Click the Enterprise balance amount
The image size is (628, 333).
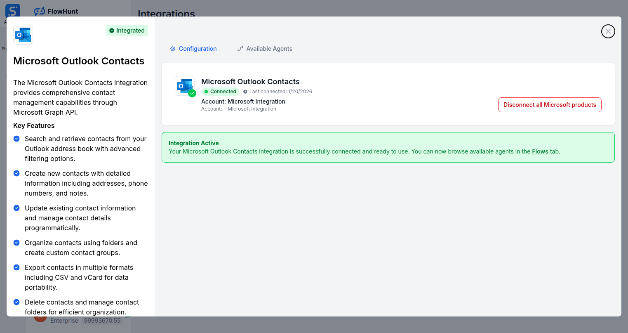[x=102, y=320]
